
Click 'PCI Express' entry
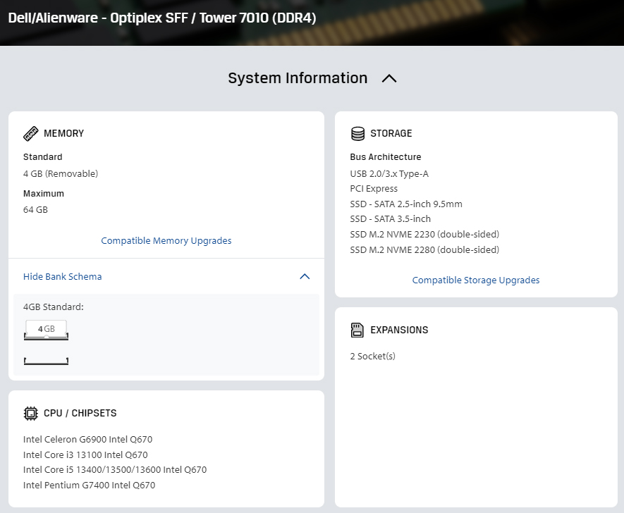[374, 188]
